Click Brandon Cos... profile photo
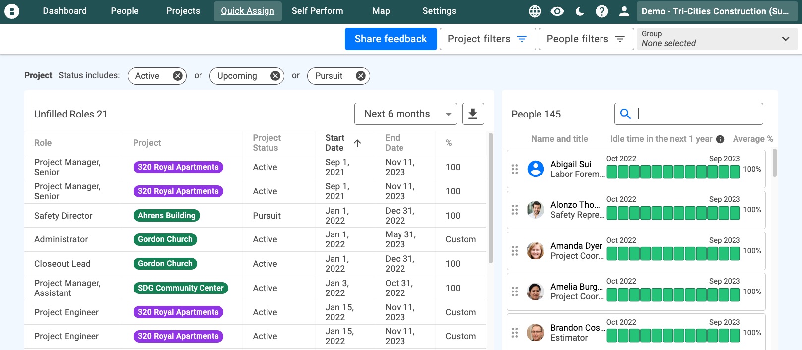This screenshot has width=802, height=350. click(x=535, y=333)
